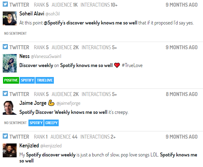Image resolution: width=203 pixels, height=167 pixels.
Task: Open the @jaimefjorge handle link
Action: point(68,103)
